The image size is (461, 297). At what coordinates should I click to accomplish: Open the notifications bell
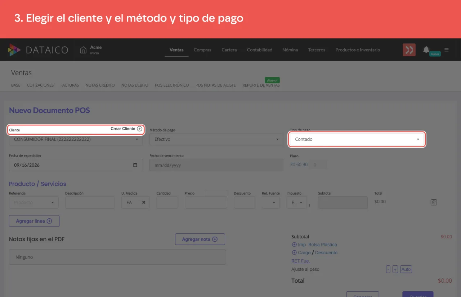(426, 50)
